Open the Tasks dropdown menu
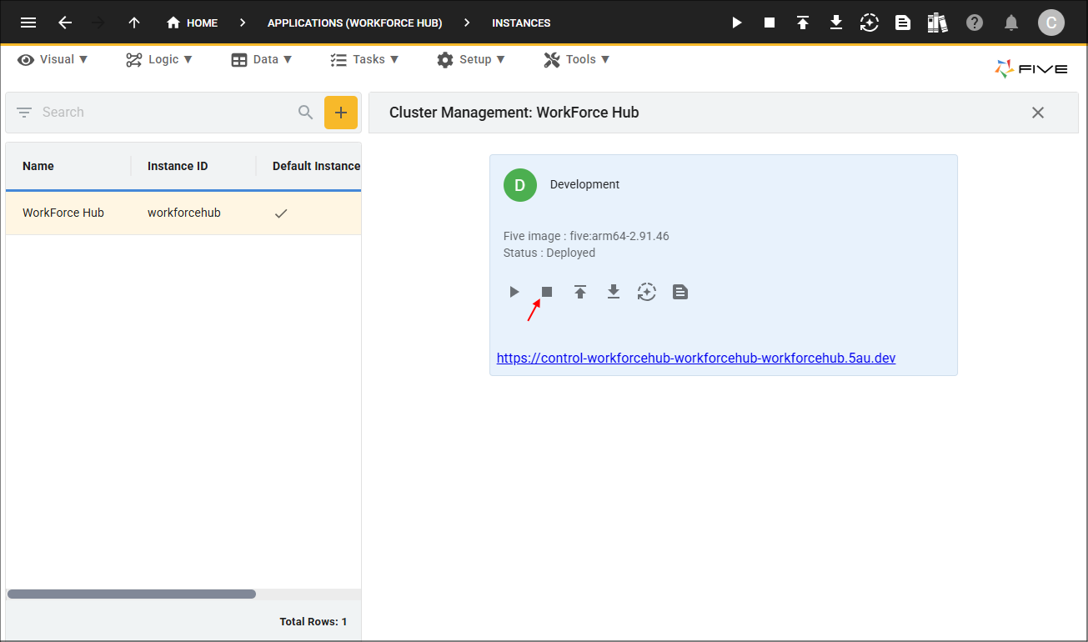Viewport: 1088px width, 642px height. point(364,59)
